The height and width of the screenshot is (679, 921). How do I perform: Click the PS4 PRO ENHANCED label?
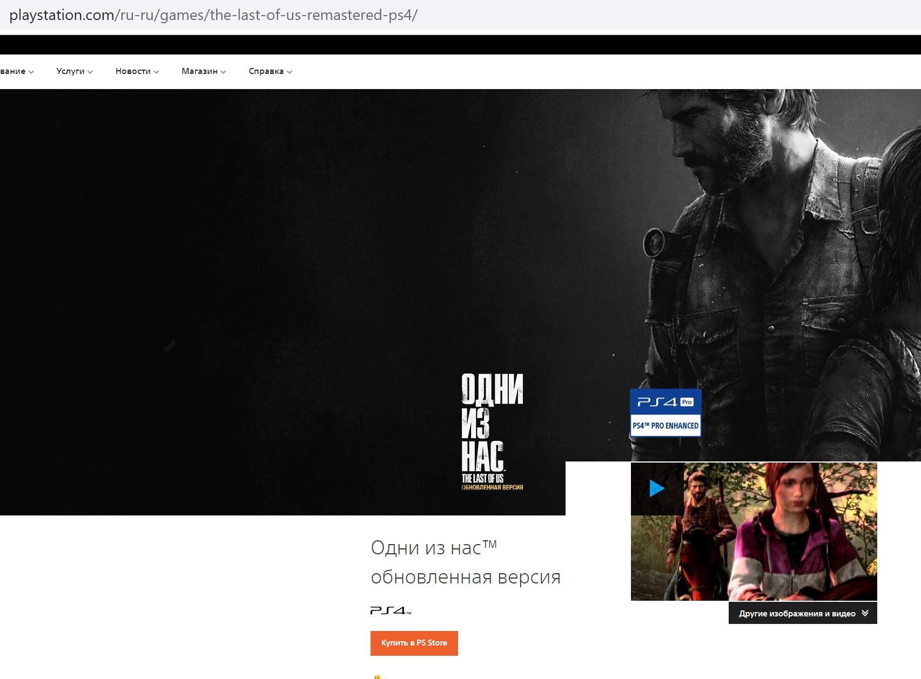(x=665, y=425)
